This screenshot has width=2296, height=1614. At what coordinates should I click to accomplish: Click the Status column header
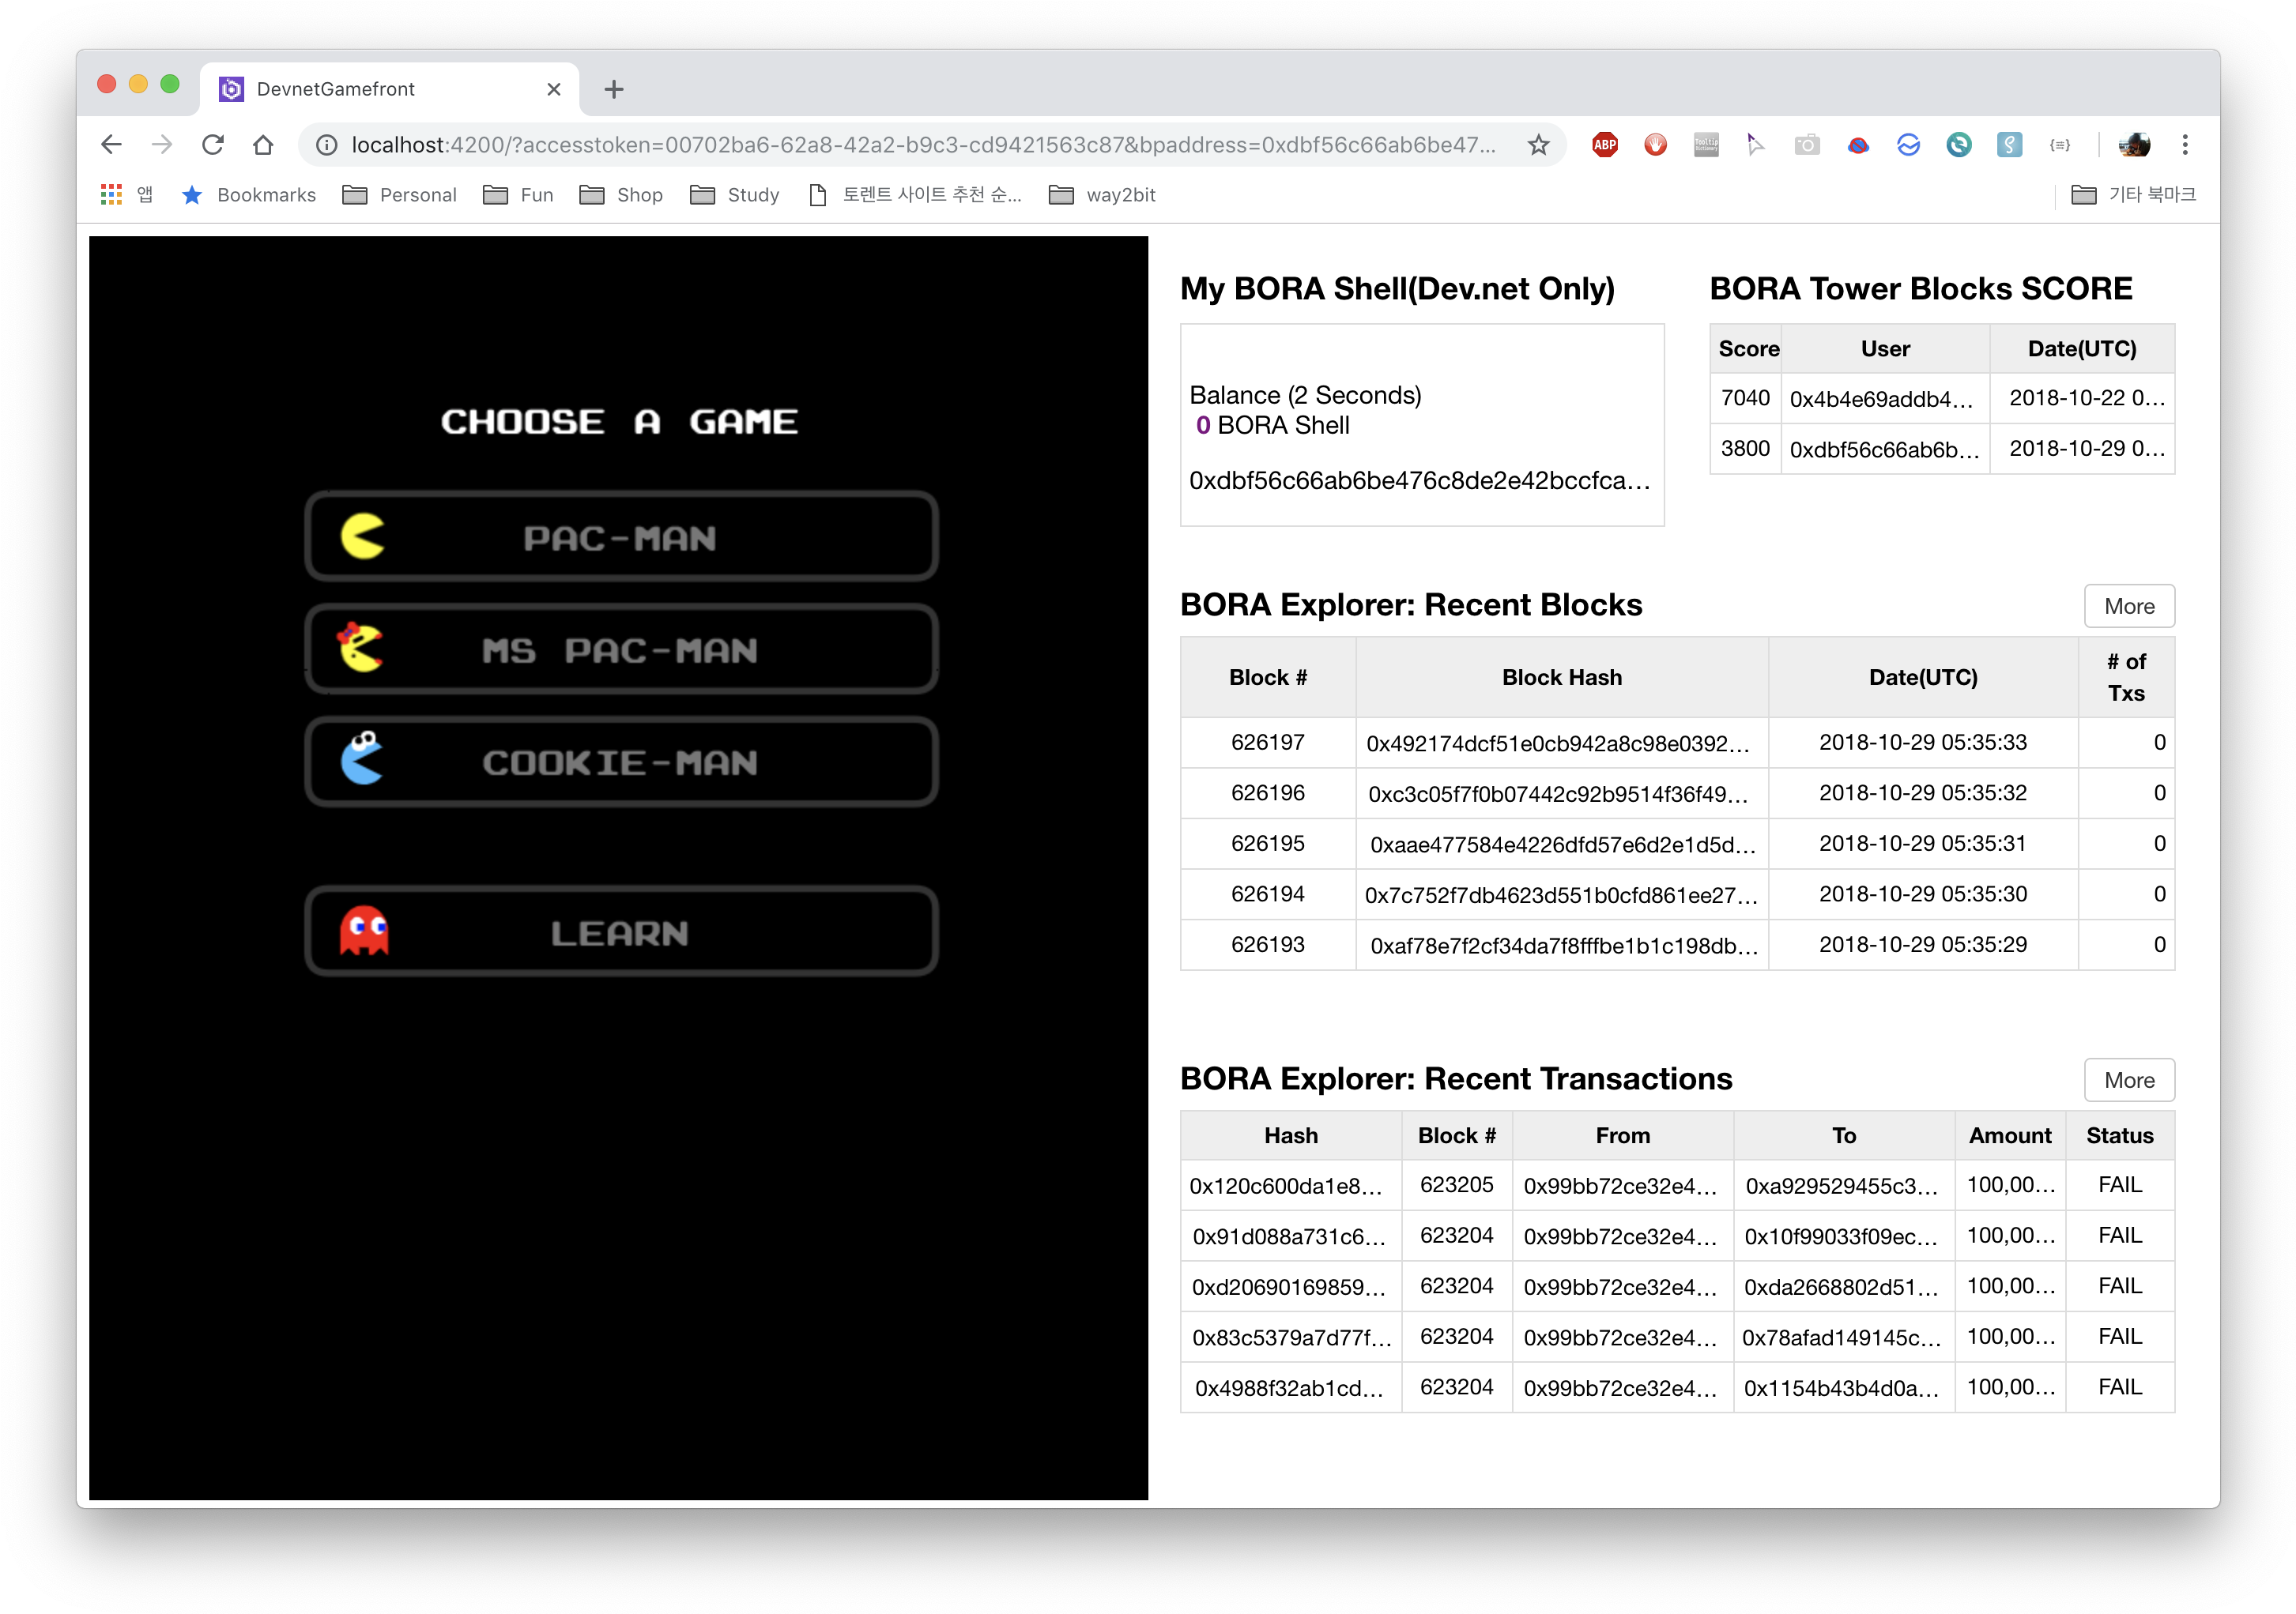pos(2119,1135)
